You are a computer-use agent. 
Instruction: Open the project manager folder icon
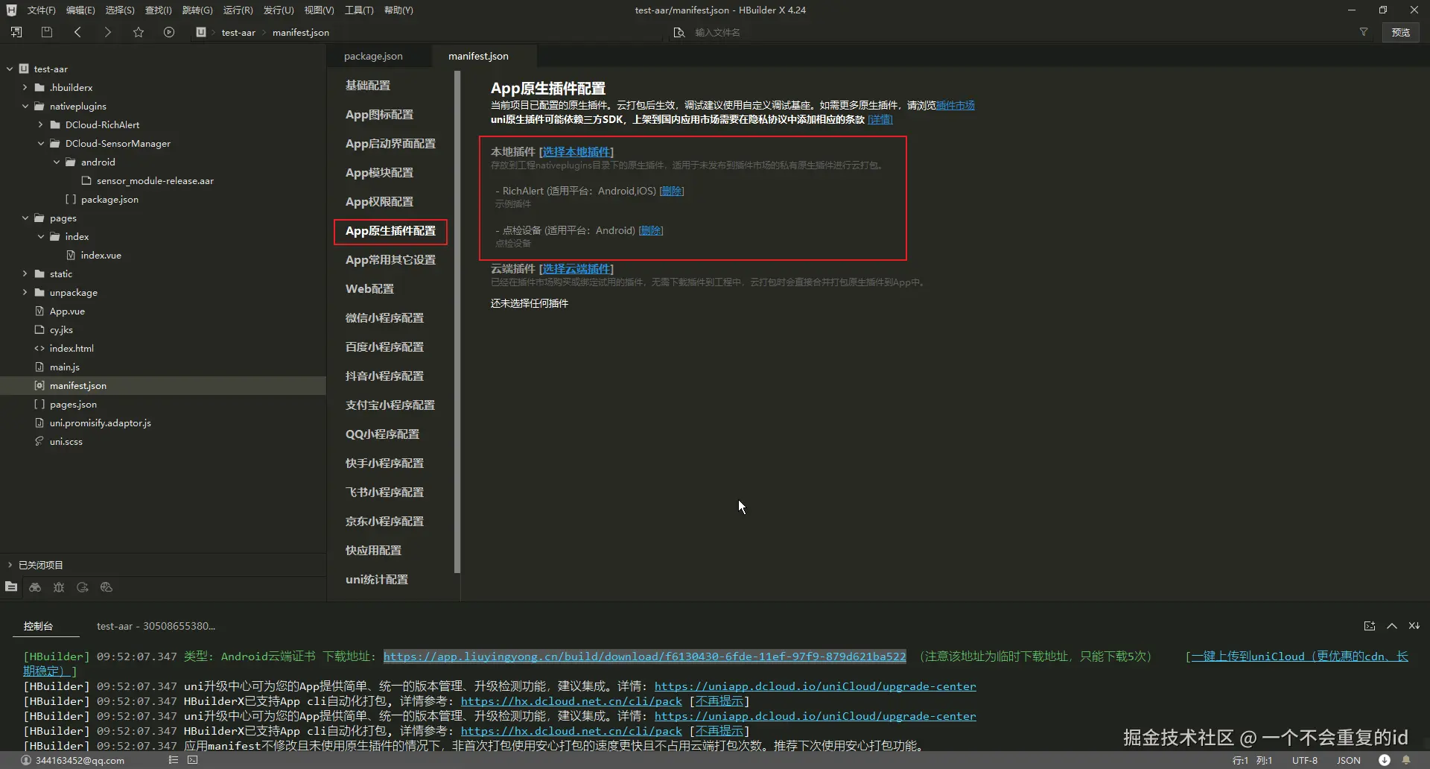coord(11,587)
